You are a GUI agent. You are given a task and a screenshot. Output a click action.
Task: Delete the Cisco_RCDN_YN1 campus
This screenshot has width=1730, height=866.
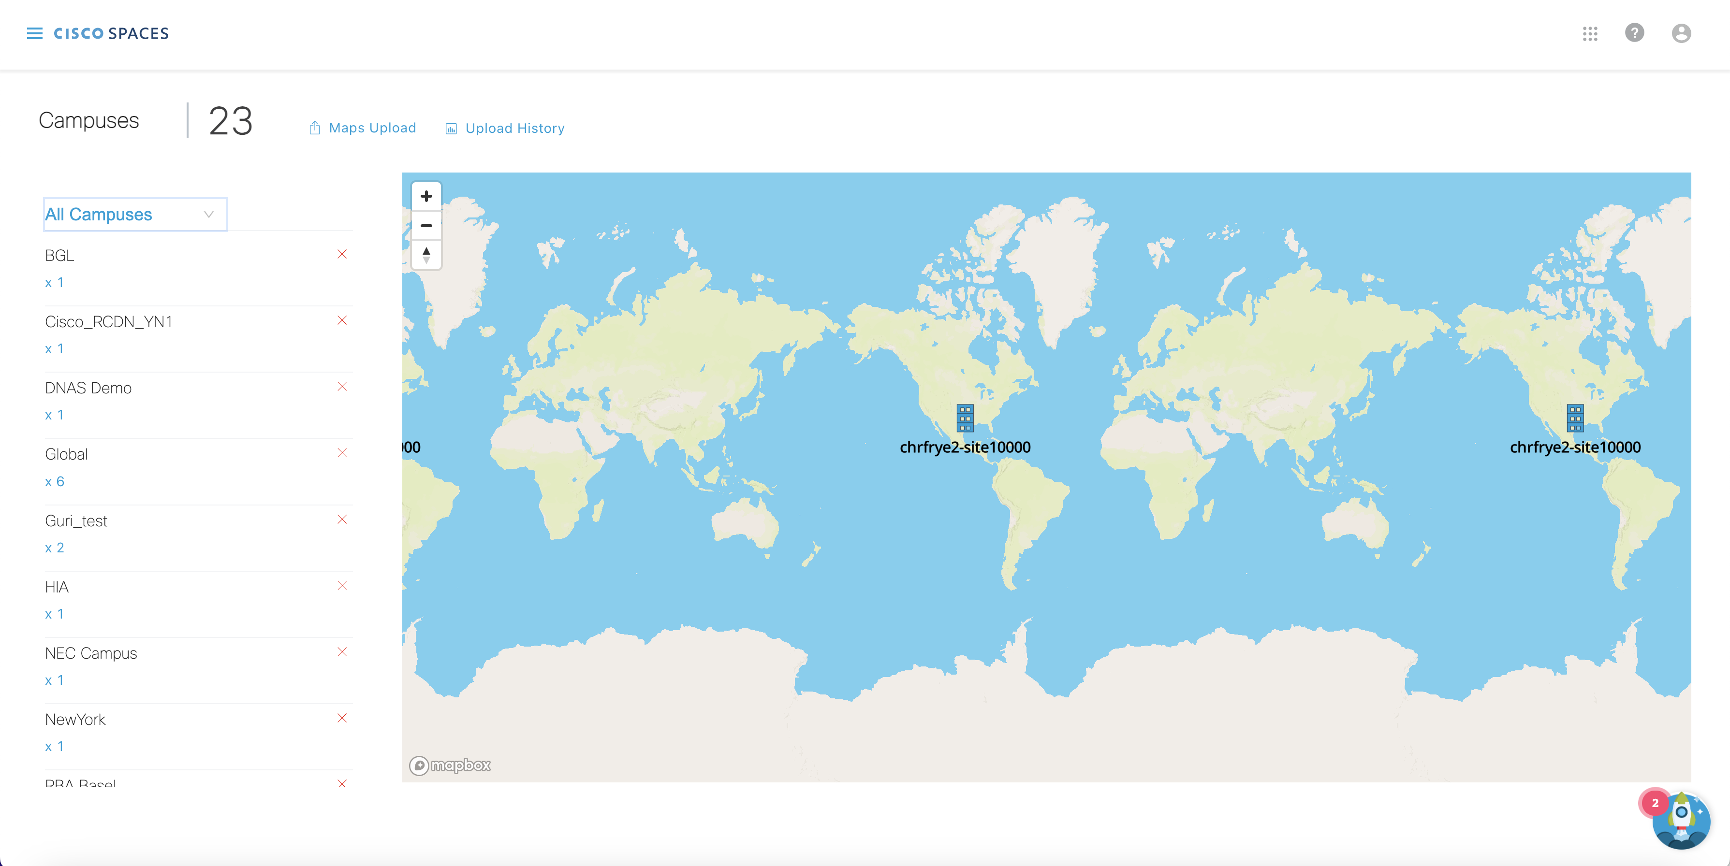pyautogui.click(x=342, y=320)
